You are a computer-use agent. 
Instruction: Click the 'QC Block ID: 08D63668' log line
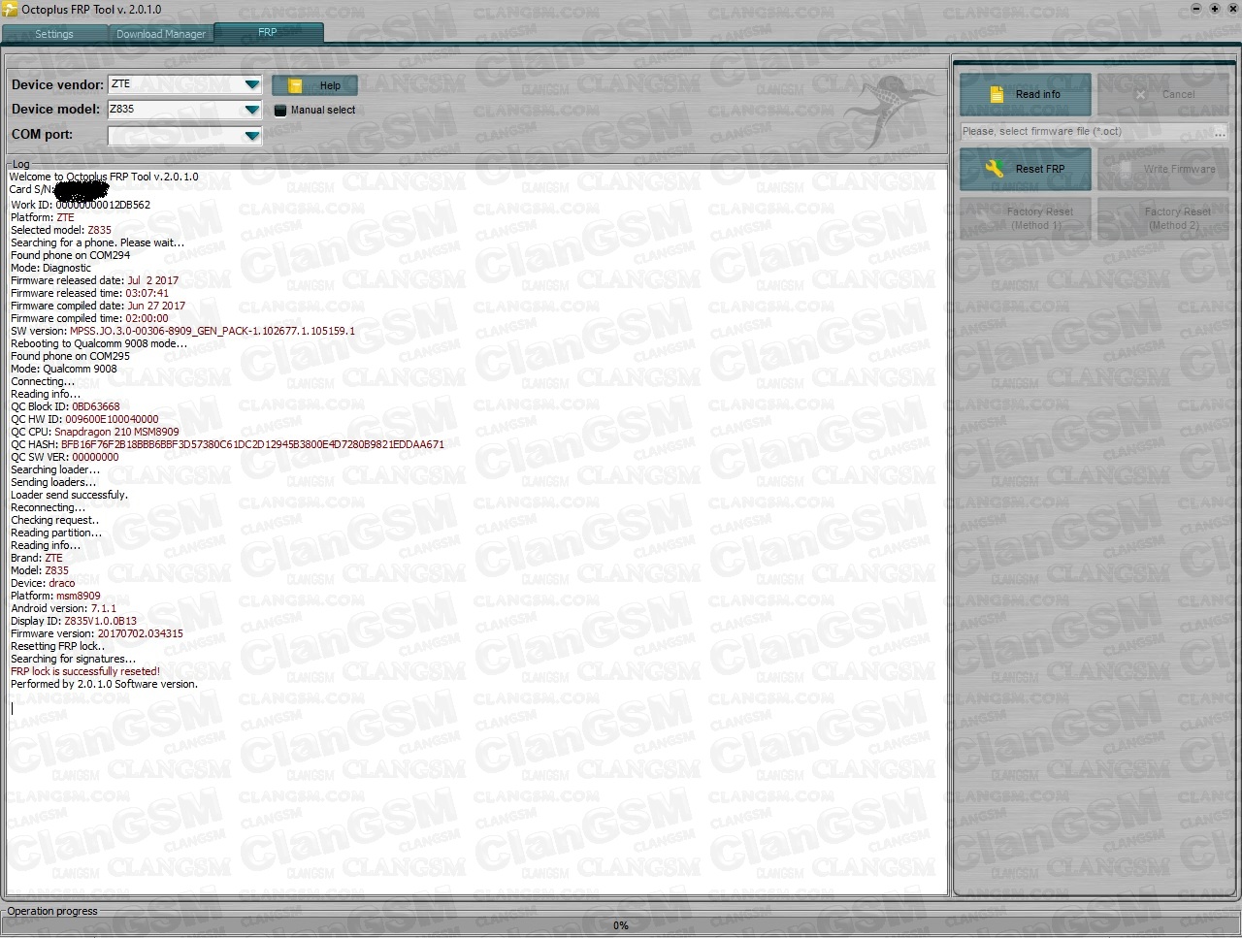pyautogui.click(x=65, y=406)
